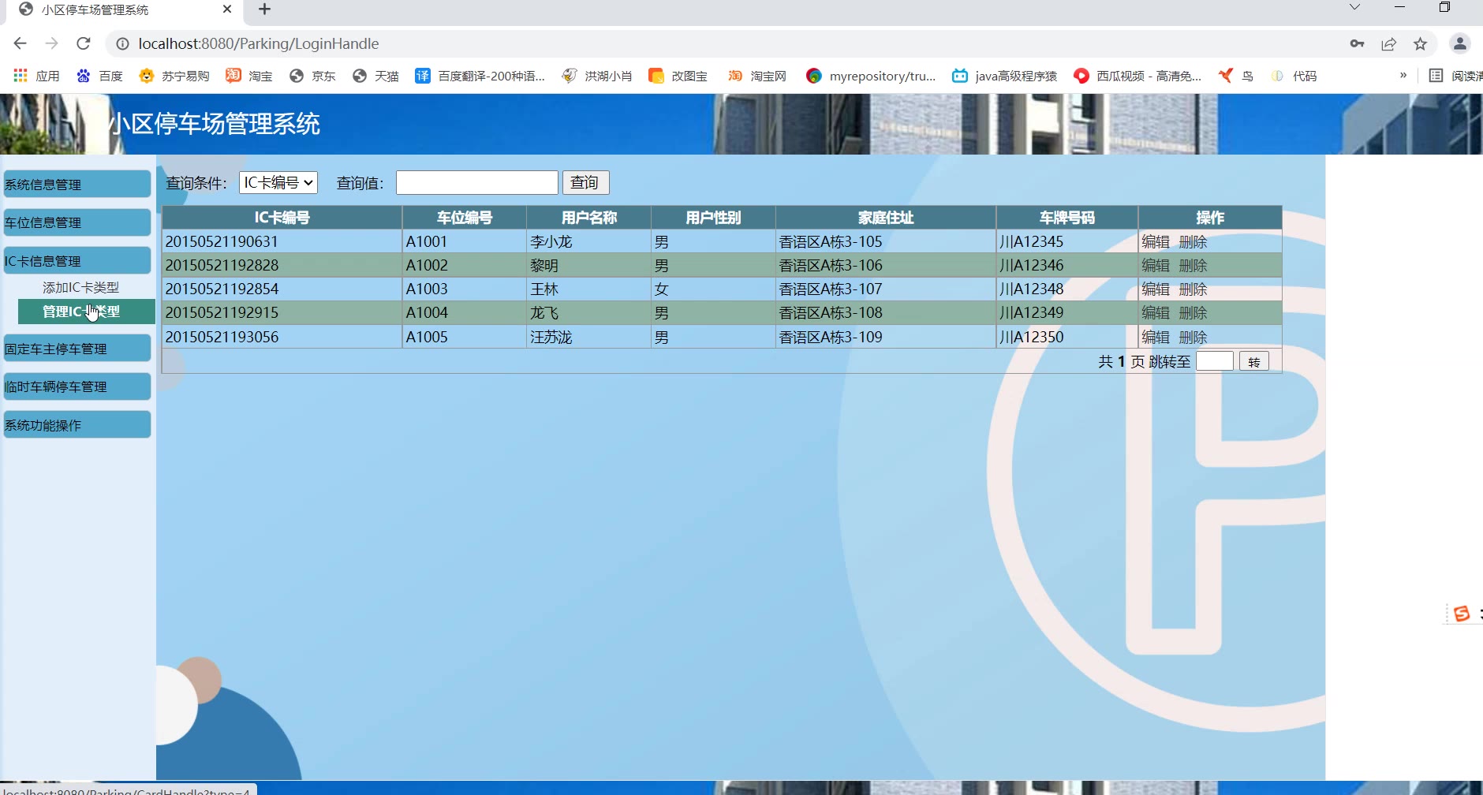This screenshot has width=1483, height=795.
Task: Expand 临时车辆停车管理 menu
Action: point(77,386)
